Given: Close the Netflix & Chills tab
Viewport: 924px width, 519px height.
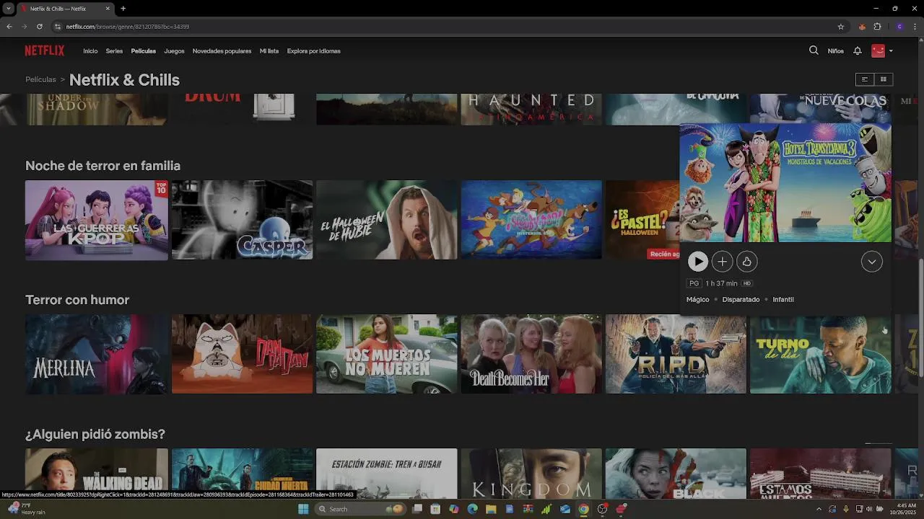Looking at the screenshot, I should tap(108, 9).
